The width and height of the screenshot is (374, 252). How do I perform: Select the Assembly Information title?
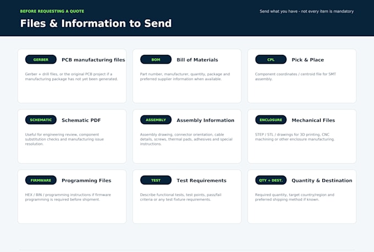[205, 120]
